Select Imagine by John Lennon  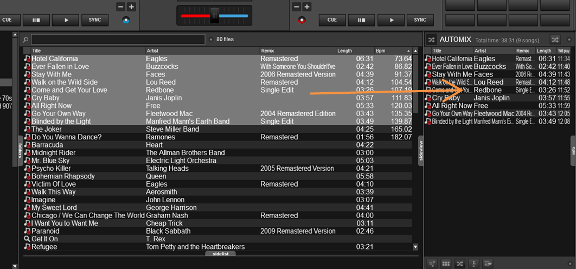coord(217,200)
